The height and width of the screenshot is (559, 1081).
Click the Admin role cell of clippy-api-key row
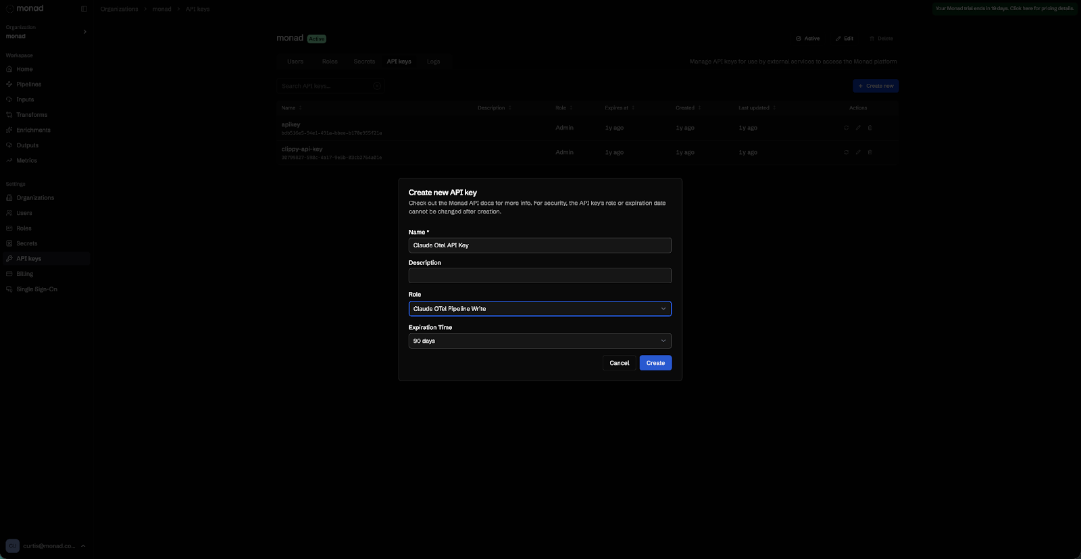(564, 152)
